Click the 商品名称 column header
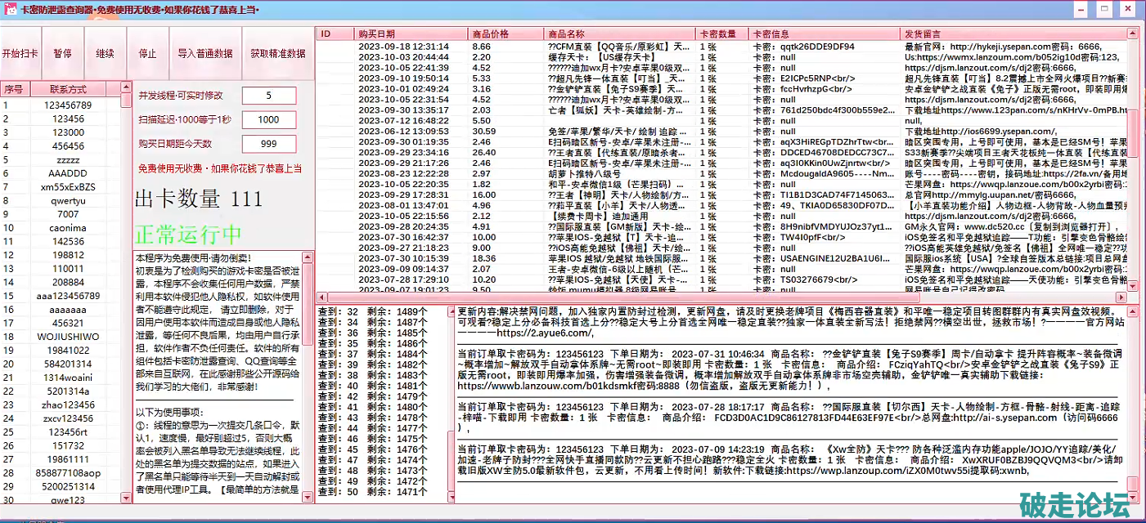 (618, 34)
